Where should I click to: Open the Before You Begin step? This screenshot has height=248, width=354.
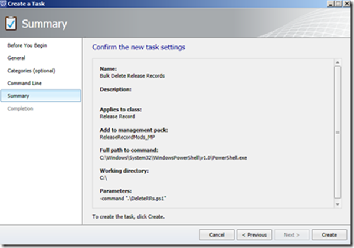point(27,45)
